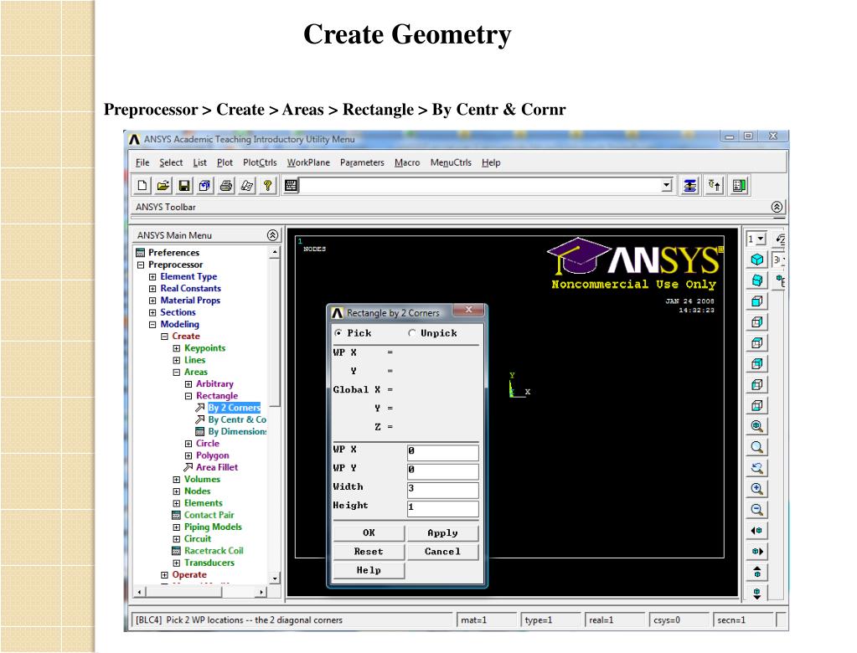Click the Apply button
The height and width of the screenshot is (653, 857).
point(442,533)
